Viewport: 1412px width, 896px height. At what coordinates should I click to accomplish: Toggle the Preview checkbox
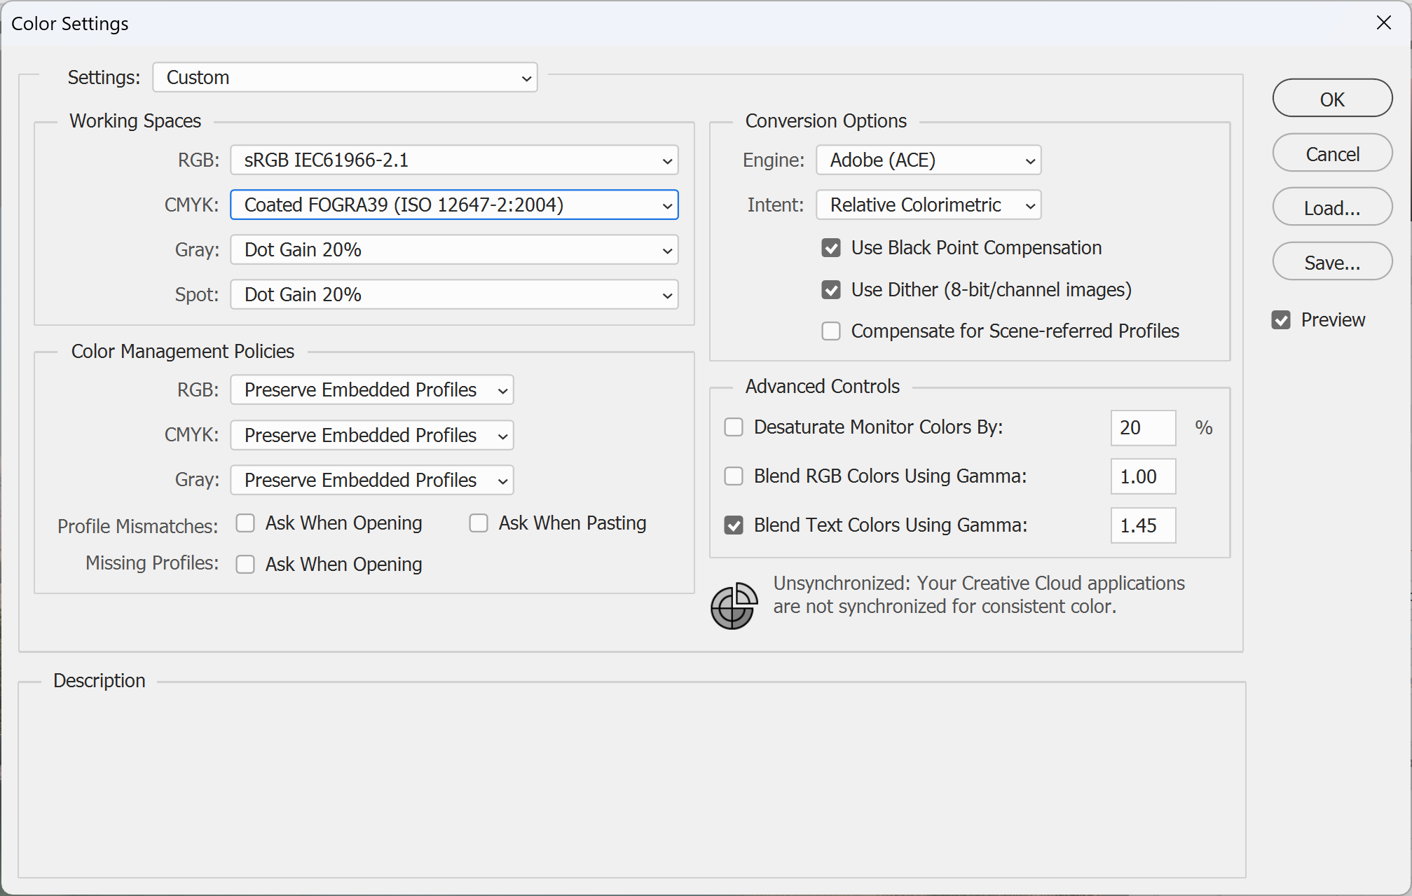(1281, 320)
